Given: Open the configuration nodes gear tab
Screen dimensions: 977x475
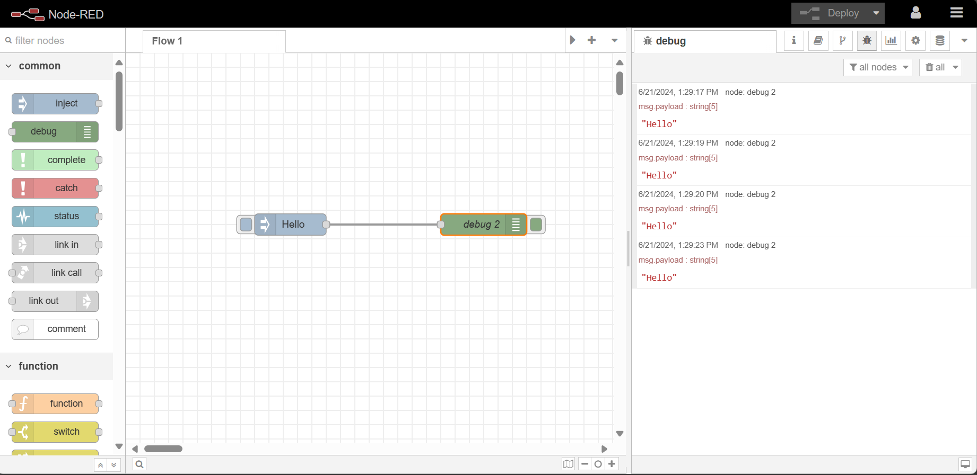Looking at the screenshot, I should [x=915, y=41].
